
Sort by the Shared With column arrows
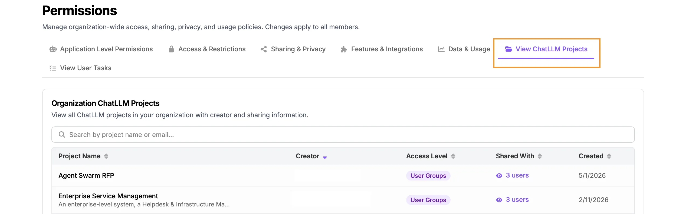(x=540, y=156)
